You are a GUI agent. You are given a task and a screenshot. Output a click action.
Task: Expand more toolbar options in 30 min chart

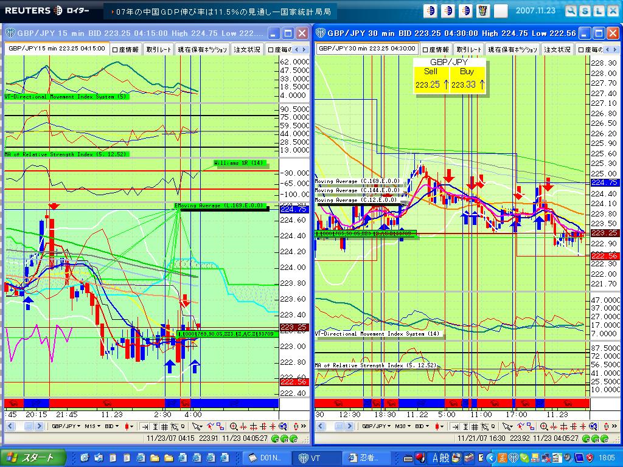click(x=614, y=426)
